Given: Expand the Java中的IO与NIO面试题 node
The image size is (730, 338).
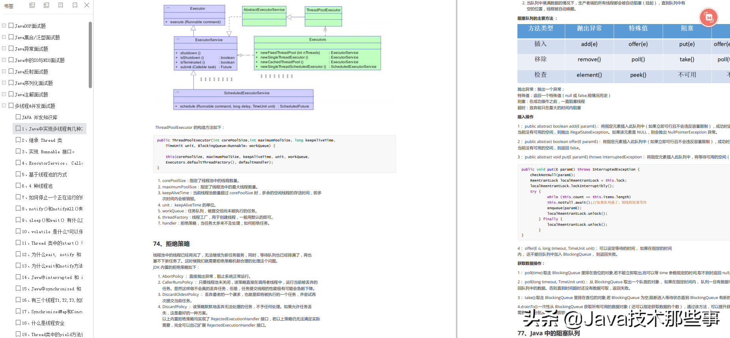Looking at the screenshot, I should (x=4, y=60).
